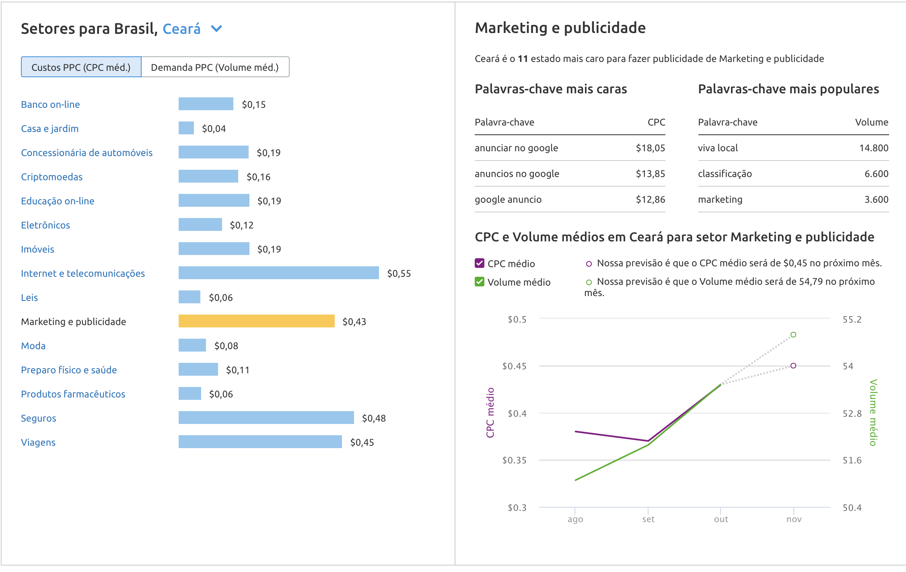Open the Viagens sector
This screenshot has height=572, width=906.
[38, 442]
